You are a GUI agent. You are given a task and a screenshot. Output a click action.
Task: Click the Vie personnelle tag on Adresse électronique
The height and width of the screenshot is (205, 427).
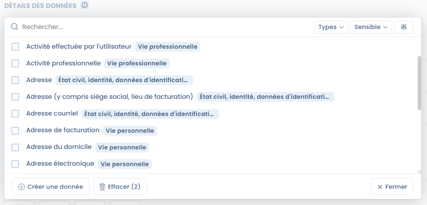tap(124, 164)
